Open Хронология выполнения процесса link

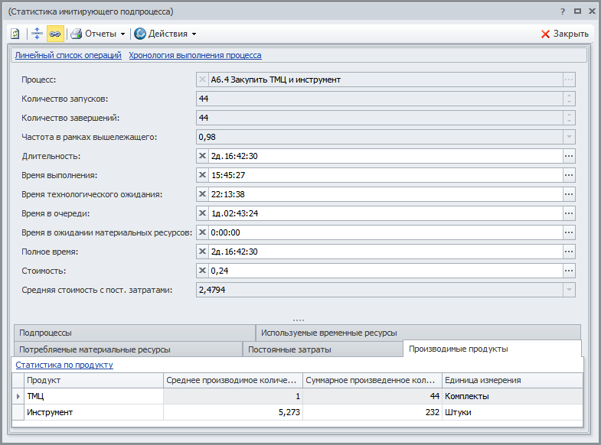click(x=194, y=55)
